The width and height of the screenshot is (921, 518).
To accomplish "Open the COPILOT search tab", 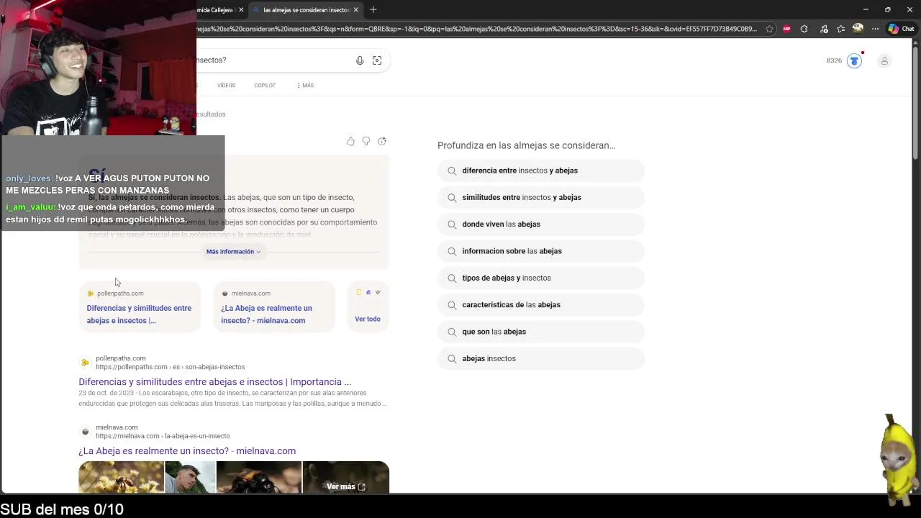I will (x=265, y=85).
